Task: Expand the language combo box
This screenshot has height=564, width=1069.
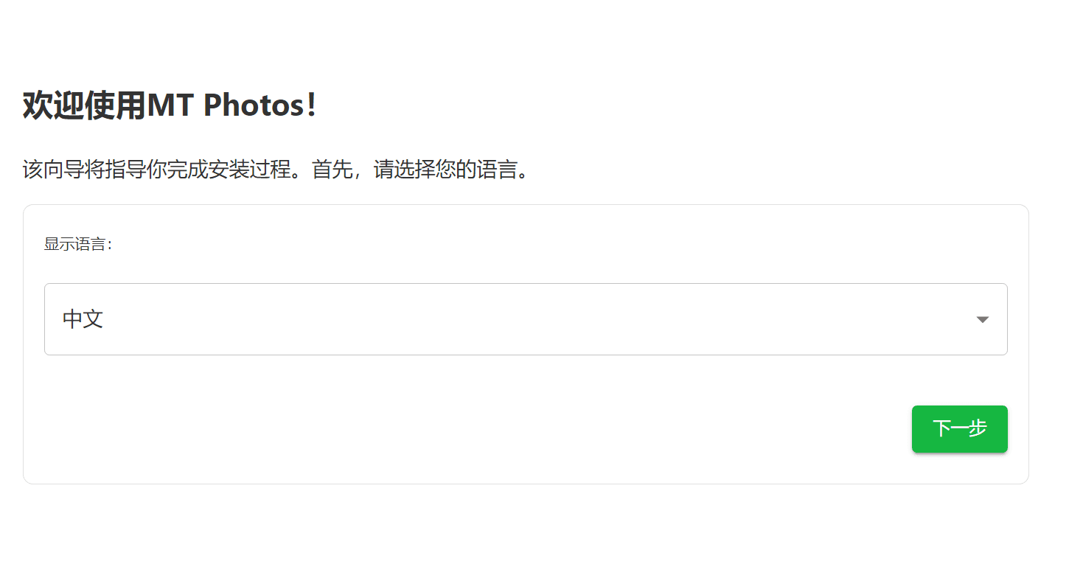Action: [x=526, y=319]
